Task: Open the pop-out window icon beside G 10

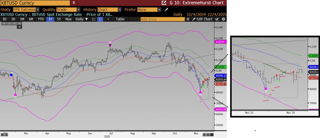Action: tap(164, 3)
